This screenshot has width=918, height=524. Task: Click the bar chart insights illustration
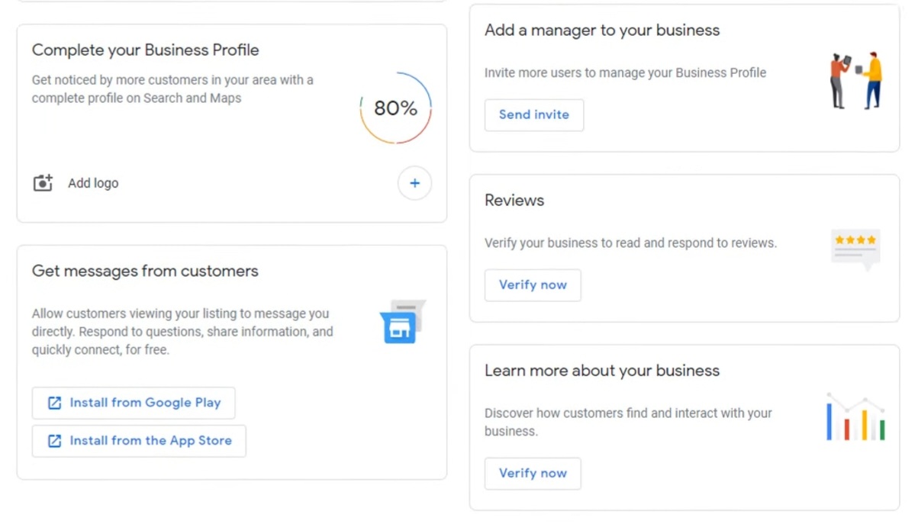click(x=855, y=417)
